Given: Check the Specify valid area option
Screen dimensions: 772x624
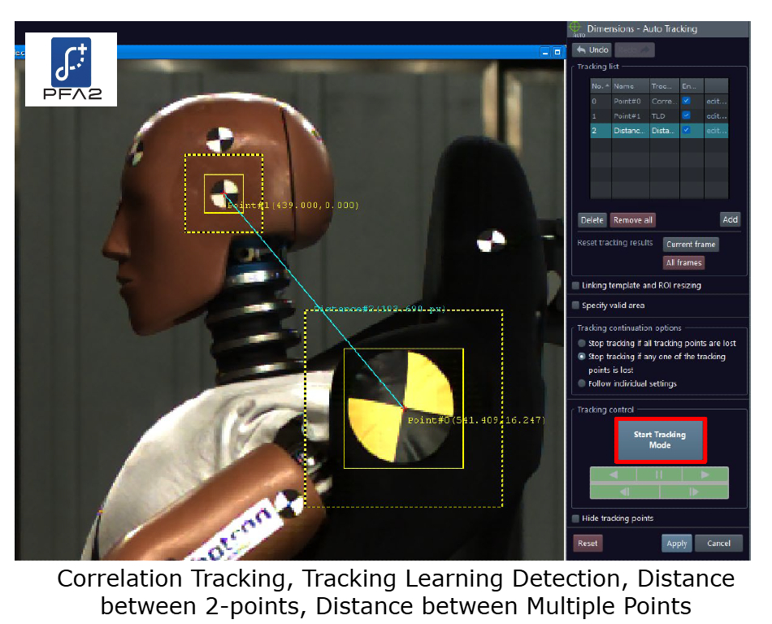Looking at the screenshot, I should pyautogui.click(x=576, y=305).
